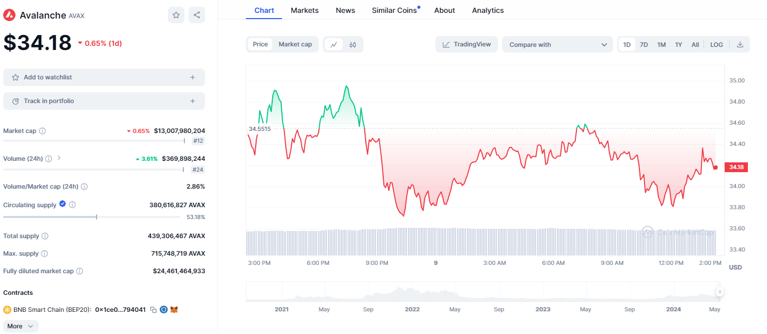The image size is (767, 334).
Task: Click the Add to watchlist button
Action: 104,77
